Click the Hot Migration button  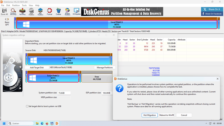pyautogui.click(x=150, y=115)
